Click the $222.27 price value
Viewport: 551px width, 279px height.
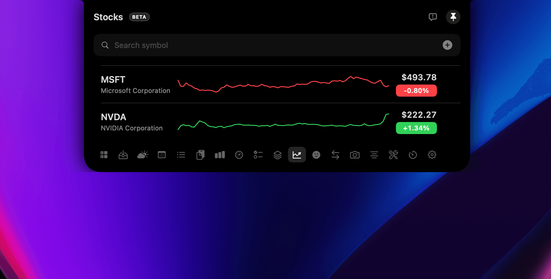pos(419,115)
